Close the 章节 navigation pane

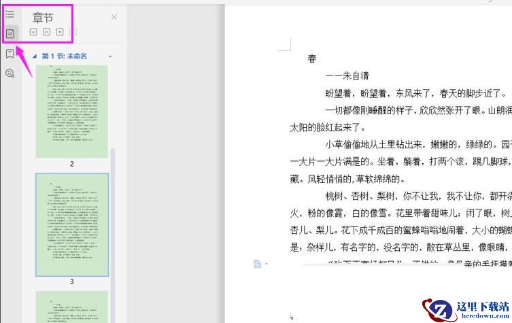point(114,17)
